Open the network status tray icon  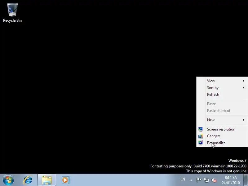coord(206,180)
